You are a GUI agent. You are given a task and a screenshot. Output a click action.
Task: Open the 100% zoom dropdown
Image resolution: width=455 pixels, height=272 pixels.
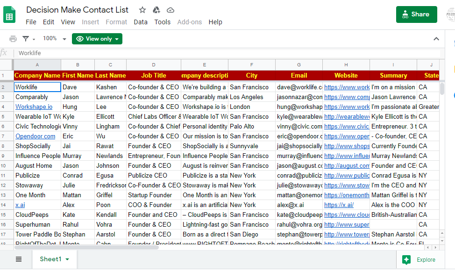(x=53, y=39)
